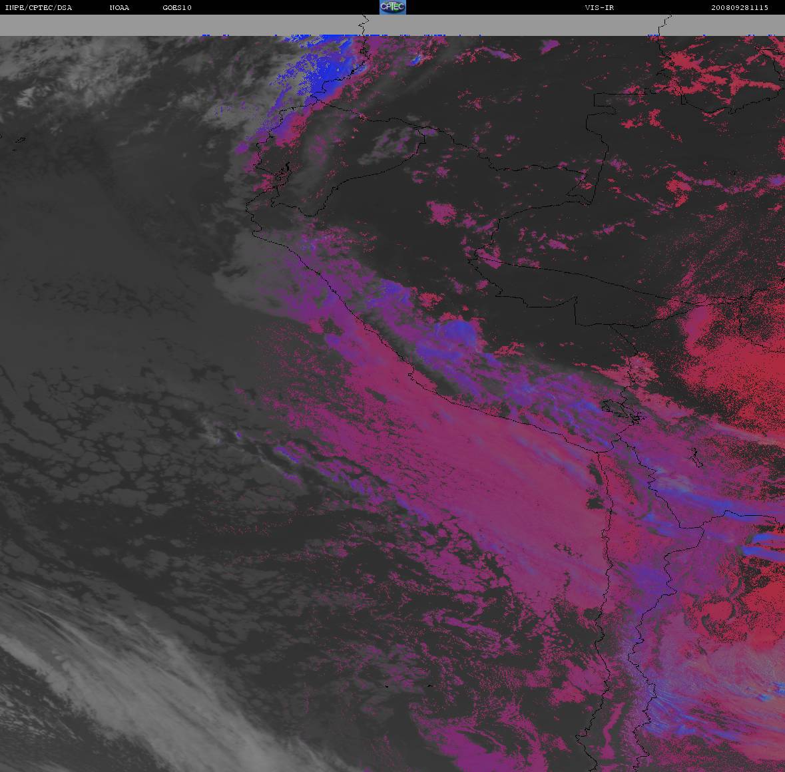Image resolution: width=785 pixels, height=772 pixels.
Task: Select the VIS-IR channel label
Action: click(x=599, y=7)
